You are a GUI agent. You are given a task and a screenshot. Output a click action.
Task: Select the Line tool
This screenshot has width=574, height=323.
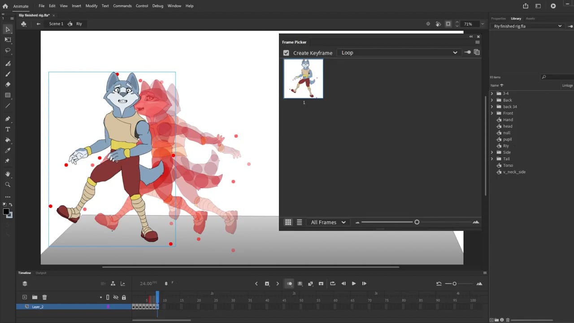[8, 106]
